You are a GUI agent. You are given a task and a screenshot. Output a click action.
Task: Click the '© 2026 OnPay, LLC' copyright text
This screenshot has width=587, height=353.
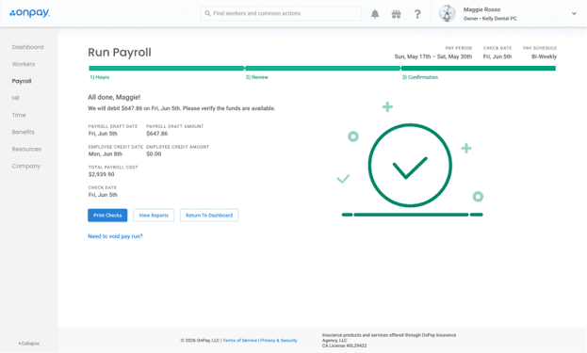[x=200, y=340]
